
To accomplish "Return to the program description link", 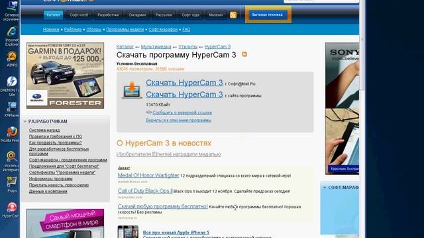I will [178, 120].
